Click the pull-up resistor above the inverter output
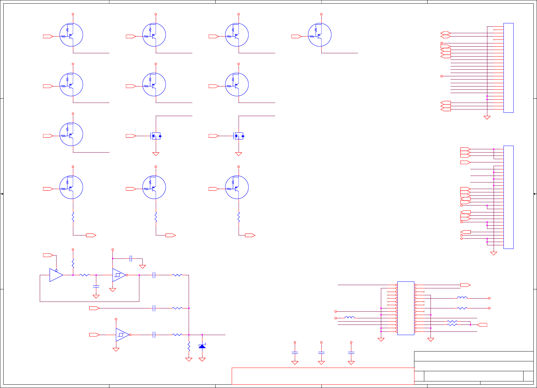537x388 pixels. [x=73, y=263]
